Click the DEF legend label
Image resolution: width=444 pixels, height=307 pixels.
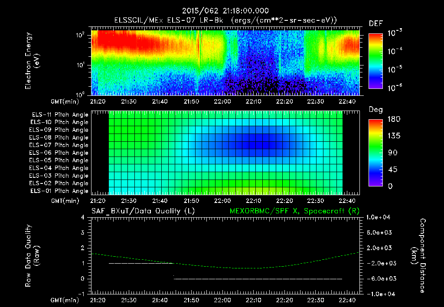pos(375,23)
